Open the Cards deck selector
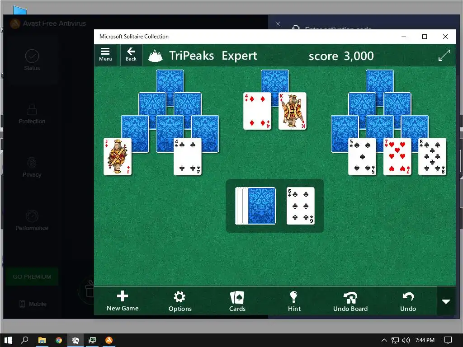The image size is (463, 347). 237,301
